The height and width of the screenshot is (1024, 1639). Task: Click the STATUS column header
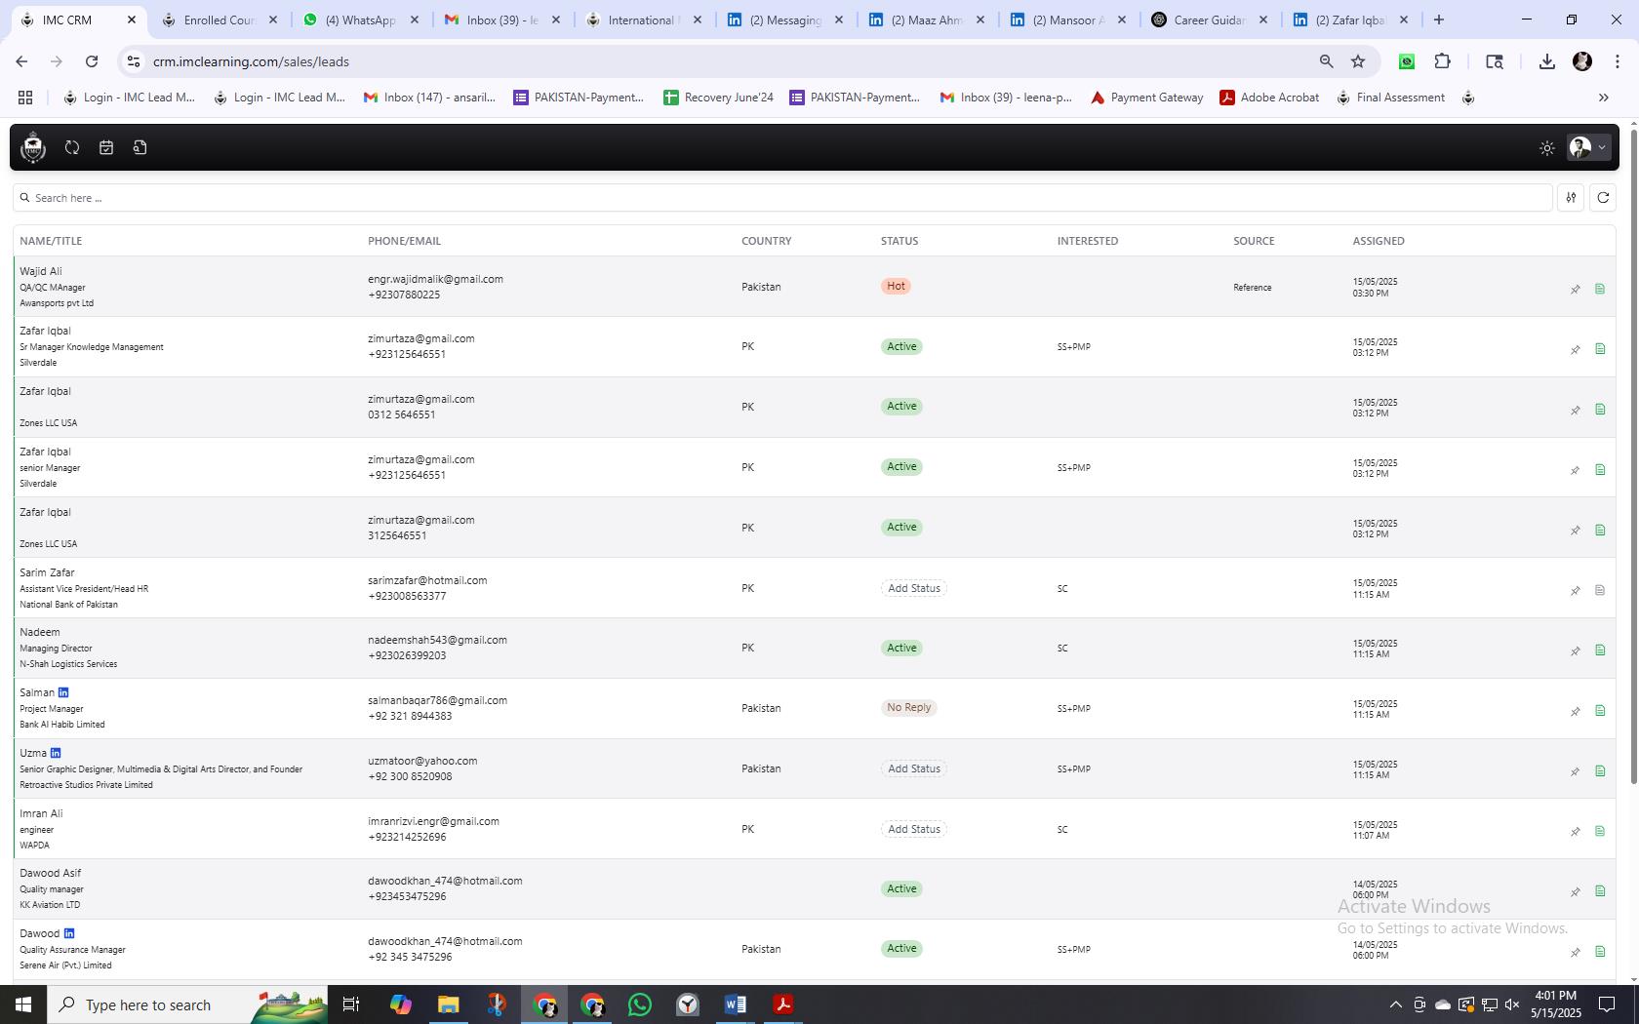[x=899, y=241]
